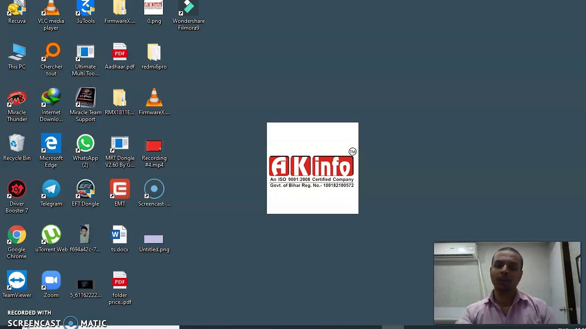
Task: Launch EFT Dongle
Action: click(86, 194)
